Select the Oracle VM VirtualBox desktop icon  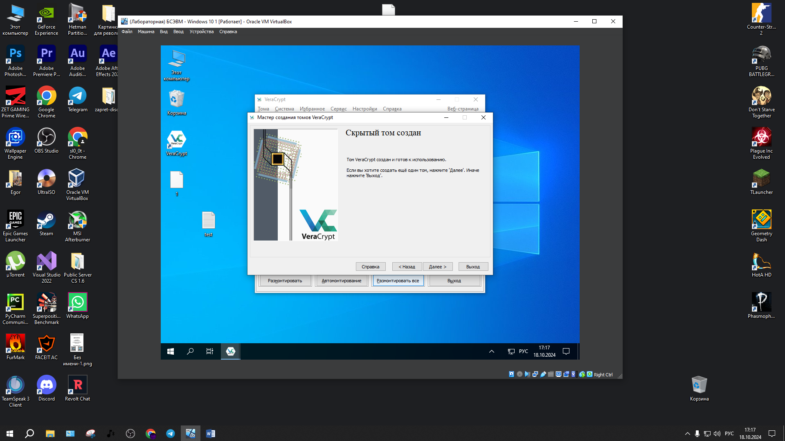coord(78,185)
